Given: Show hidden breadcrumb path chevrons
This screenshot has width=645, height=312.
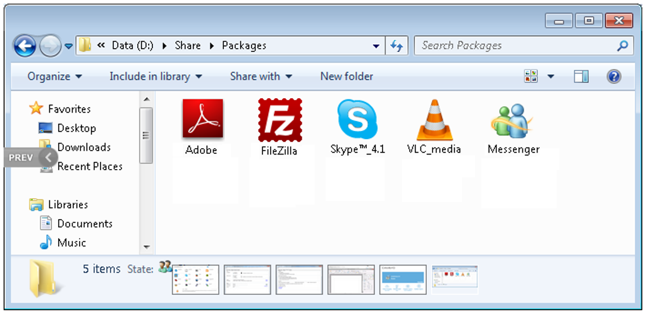Looking at the screenshot, I should coord(101,46).
